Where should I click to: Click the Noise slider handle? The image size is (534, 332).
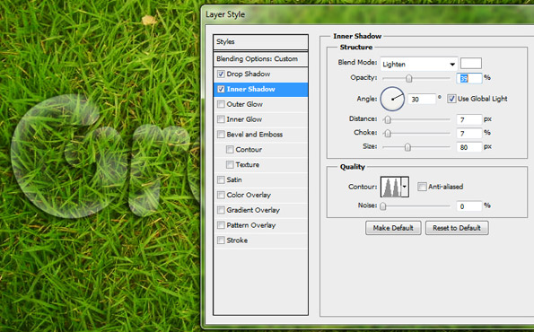383,206
